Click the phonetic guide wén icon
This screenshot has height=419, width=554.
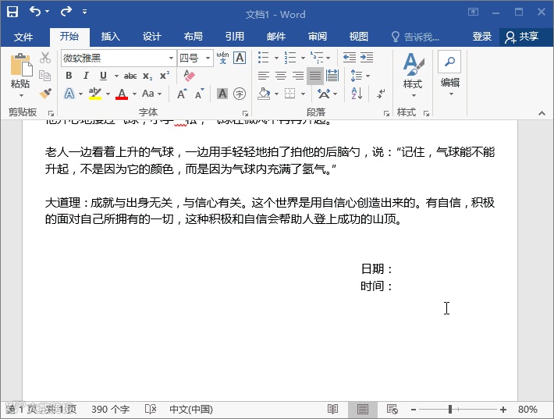tap(222, 58)
